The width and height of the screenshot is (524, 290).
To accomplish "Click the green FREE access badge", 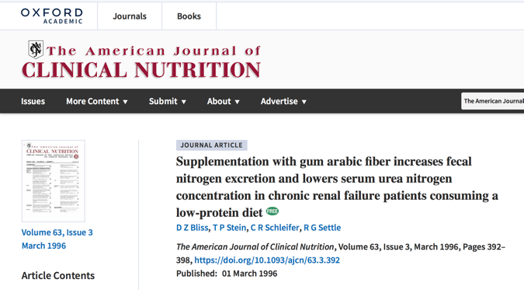I will [272, 211].
